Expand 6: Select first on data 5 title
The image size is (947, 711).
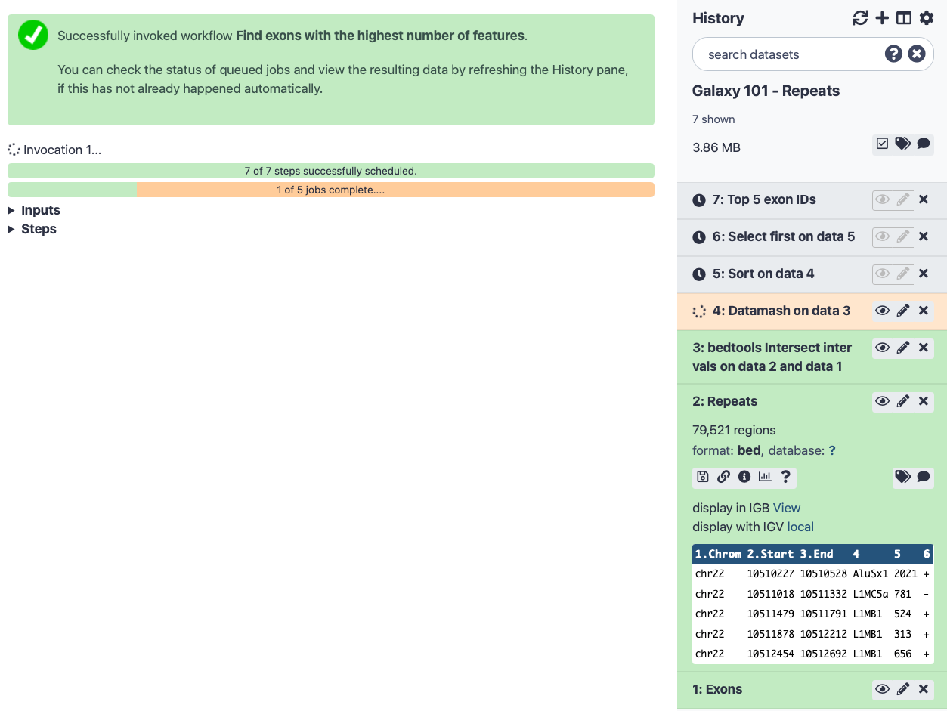[784, 236]
